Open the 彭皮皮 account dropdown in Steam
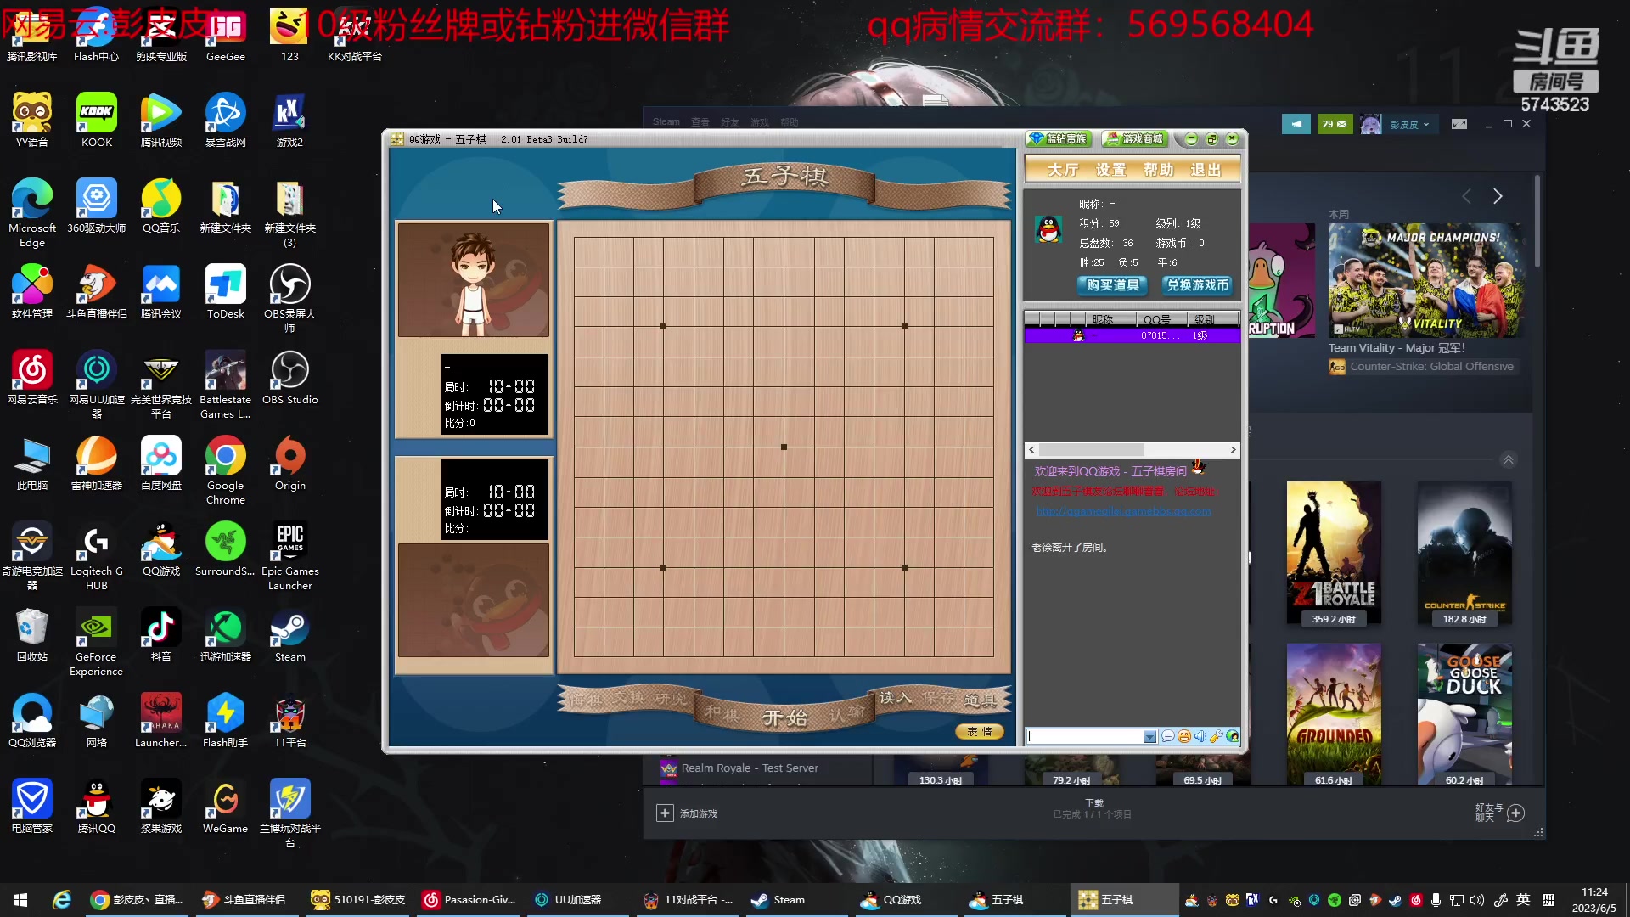The width and height of the screenshot is (1630, 917). tap(1409, 124)
